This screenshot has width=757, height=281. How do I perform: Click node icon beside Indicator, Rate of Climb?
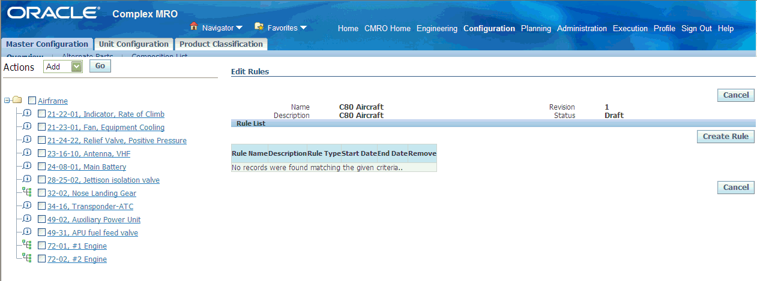(x=27, y=113)
